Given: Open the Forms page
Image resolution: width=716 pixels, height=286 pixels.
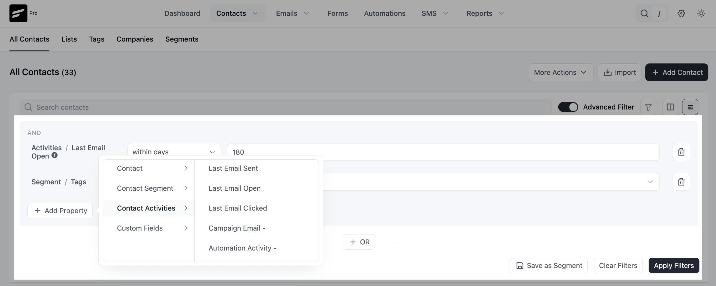Looking at the screenshot, I should click(x=338, y=13).
